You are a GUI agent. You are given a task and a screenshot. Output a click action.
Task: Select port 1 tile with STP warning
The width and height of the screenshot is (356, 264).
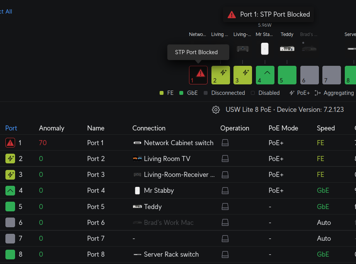(198, 75)
